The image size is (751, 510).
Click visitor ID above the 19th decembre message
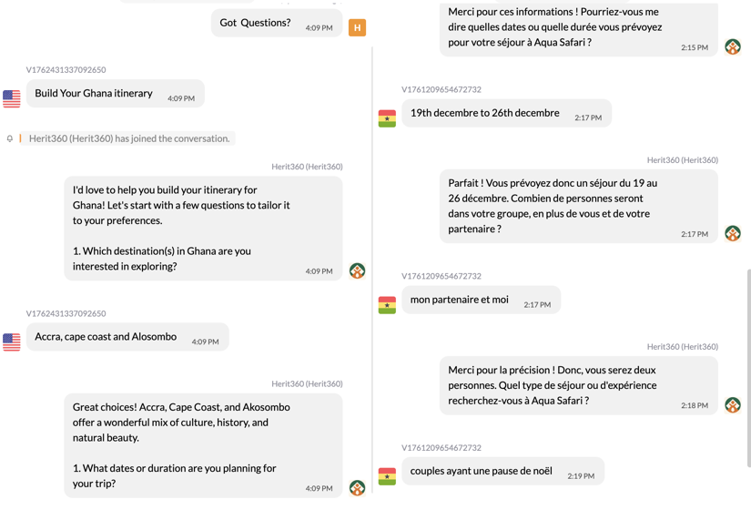(x=441, y=89)
